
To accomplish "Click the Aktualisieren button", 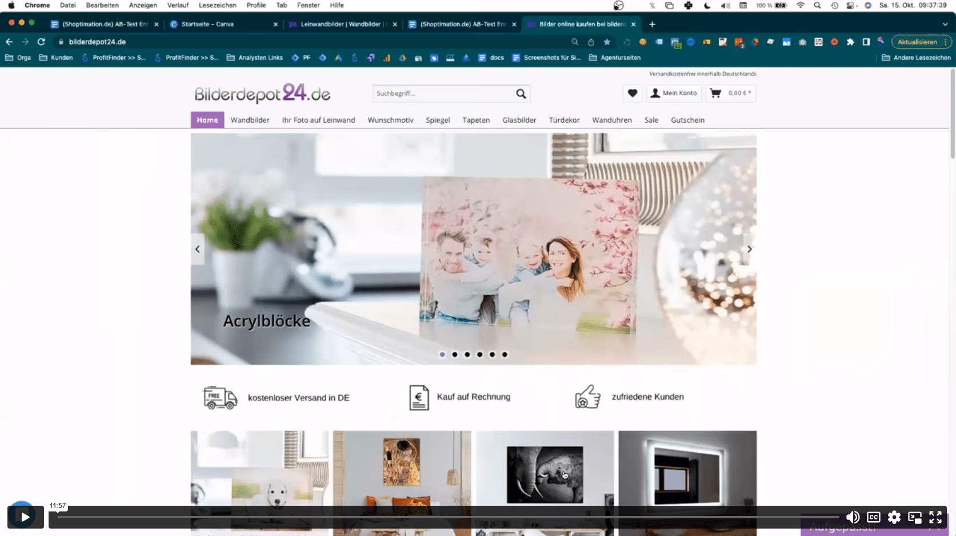I will click(917, 42).
